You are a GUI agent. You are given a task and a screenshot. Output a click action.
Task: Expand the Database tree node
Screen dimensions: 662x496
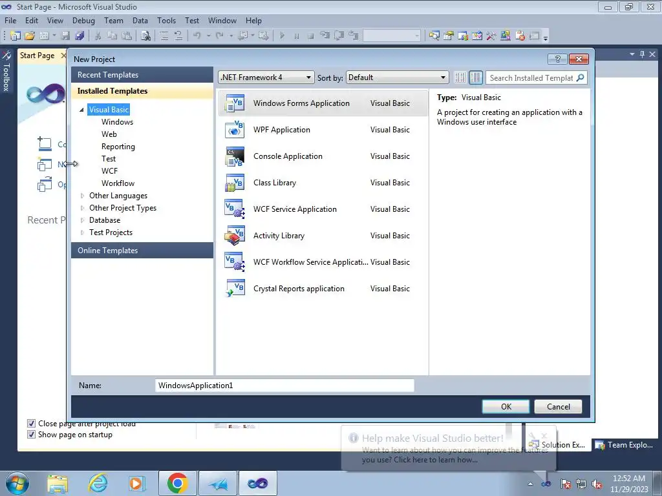pos(82,220)
